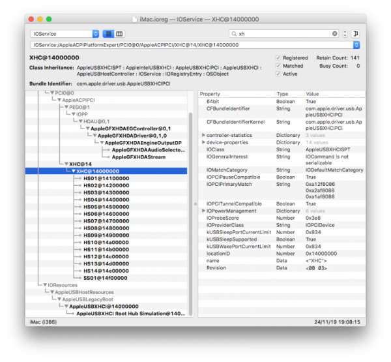The height and width of the screenshot is (362, 391).
Task: Switch to column browser view icon
Action: (x=119, y=34)
